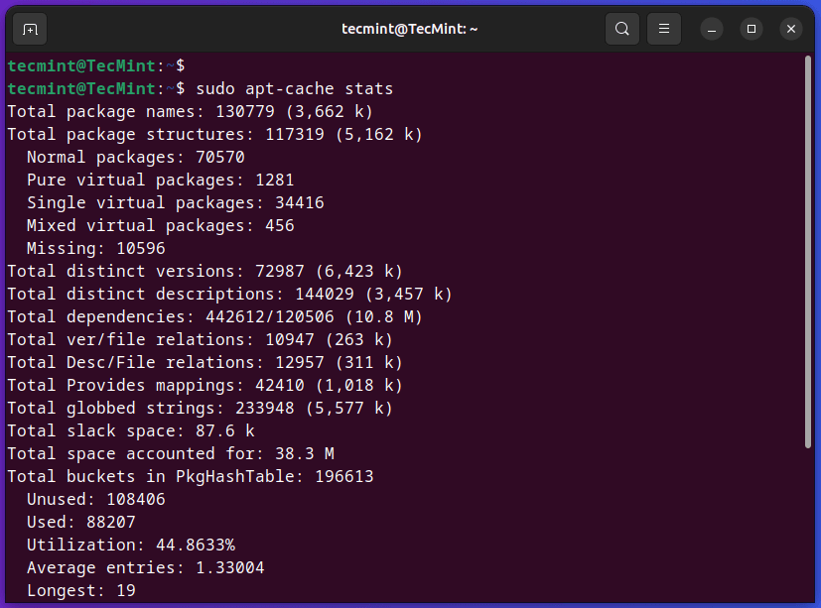Viewport: 821px width, 608px height.
Task: Click the Pure virtual packages line
Action: coord(160,180)
